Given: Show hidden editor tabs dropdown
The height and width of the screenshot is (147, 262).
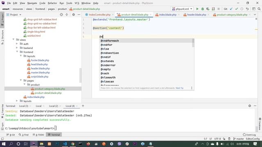Looking at the screenshot, I should [255, 15].
